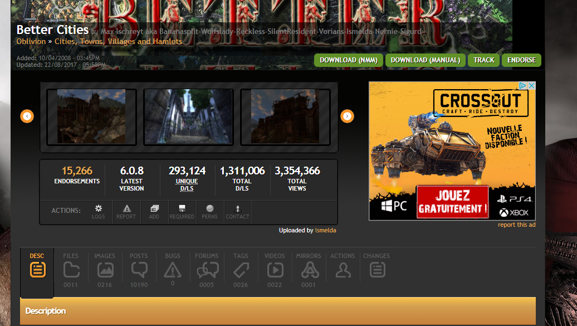Show next gallery images arrow
This screenshot has width=577, height=326.
tap(347, 116)
